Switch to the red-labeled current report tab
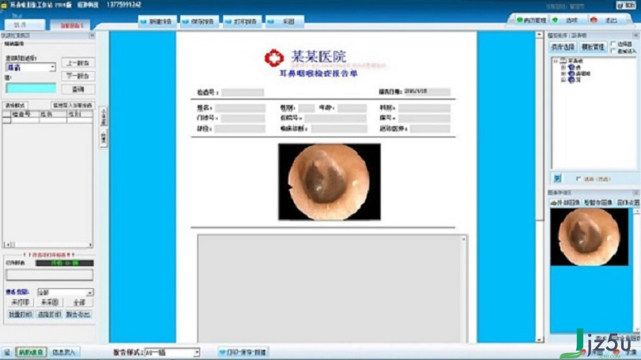 (72, 25)
